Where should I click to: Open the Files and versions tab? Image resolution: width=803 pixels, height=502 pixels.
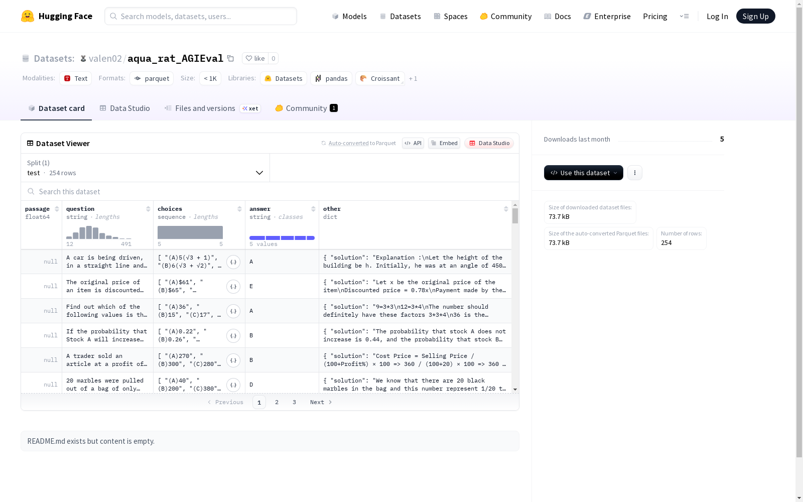point(212,108)
